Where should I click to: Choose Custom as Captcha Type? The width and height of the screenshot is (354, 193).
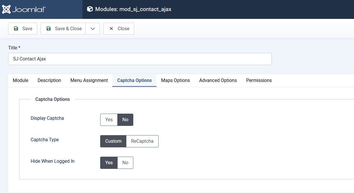point(113,141)
